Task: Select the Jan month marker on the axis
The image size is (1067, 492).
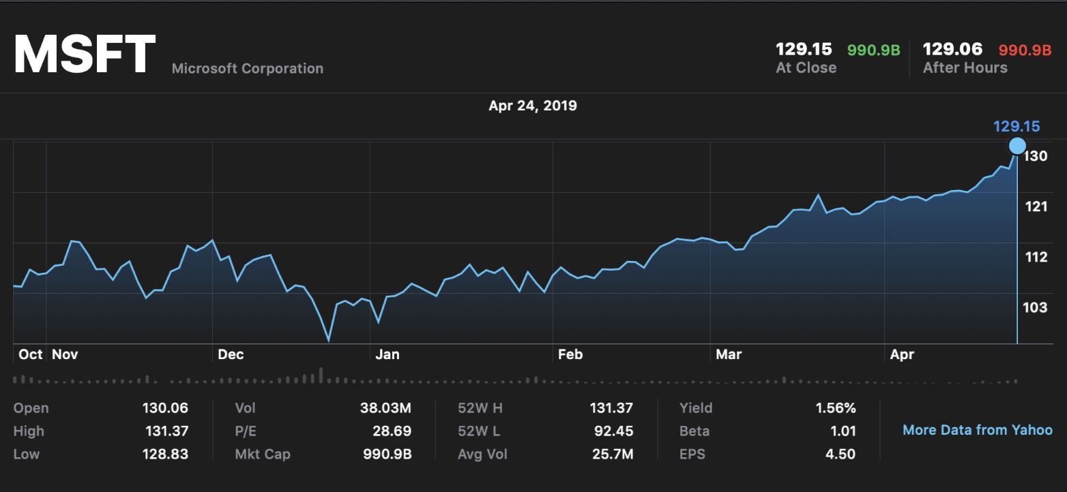Action: (388, 354)
